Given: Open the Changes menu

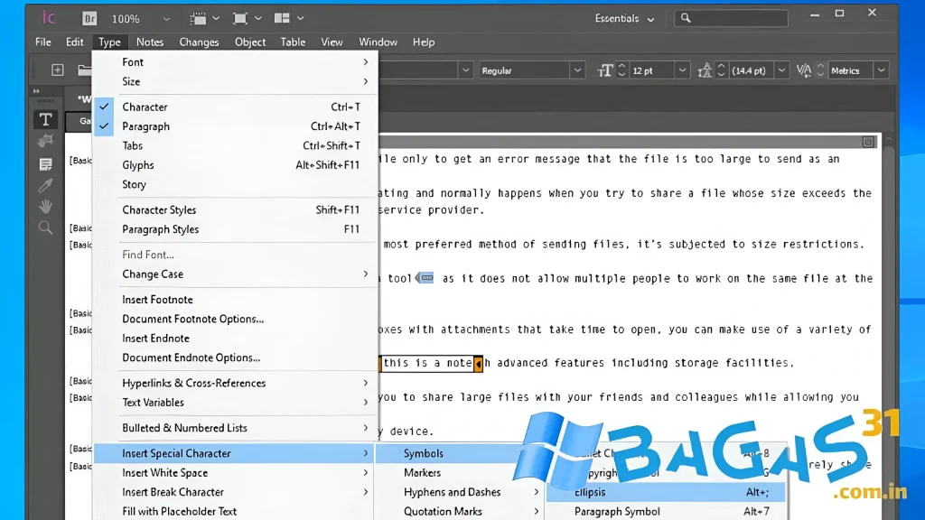Looking at the screenshot, I should 199,42.
